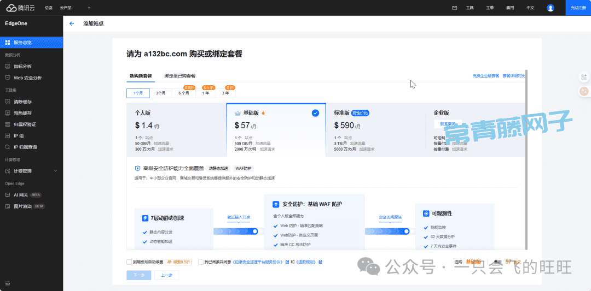Click the AI 网关 sidebar icon

coord(8,195)
